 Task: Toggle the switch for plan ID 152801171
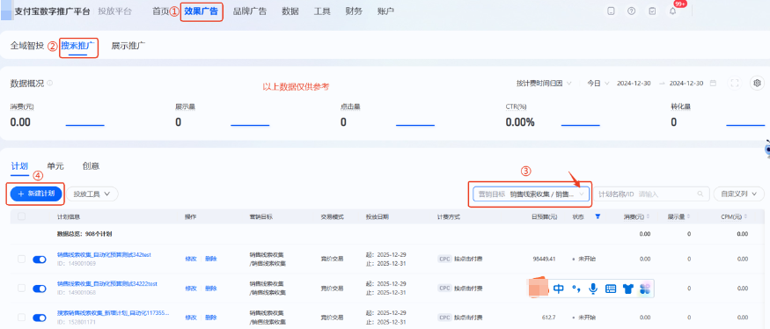[x=40, y=318]
